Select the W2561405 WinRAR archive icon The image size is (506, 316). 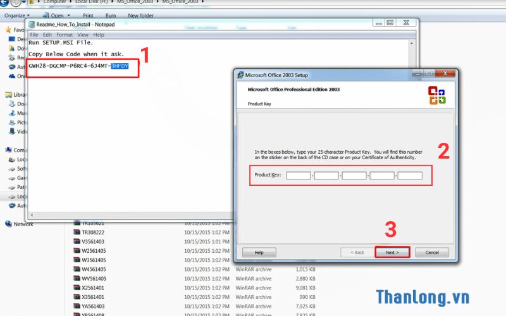77,251
